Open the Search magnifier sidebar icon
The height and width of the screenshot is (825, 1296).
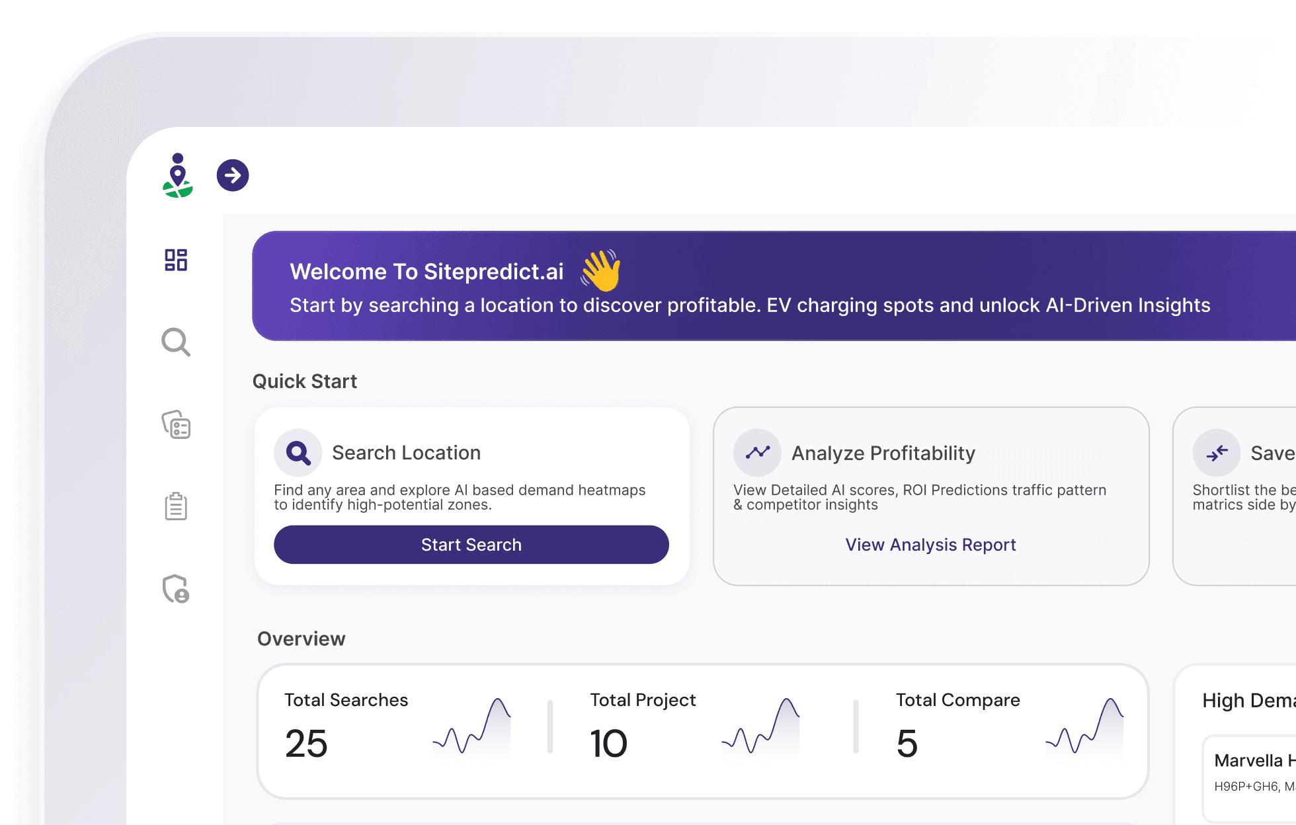pyautogui.click(x=176, y=342)
